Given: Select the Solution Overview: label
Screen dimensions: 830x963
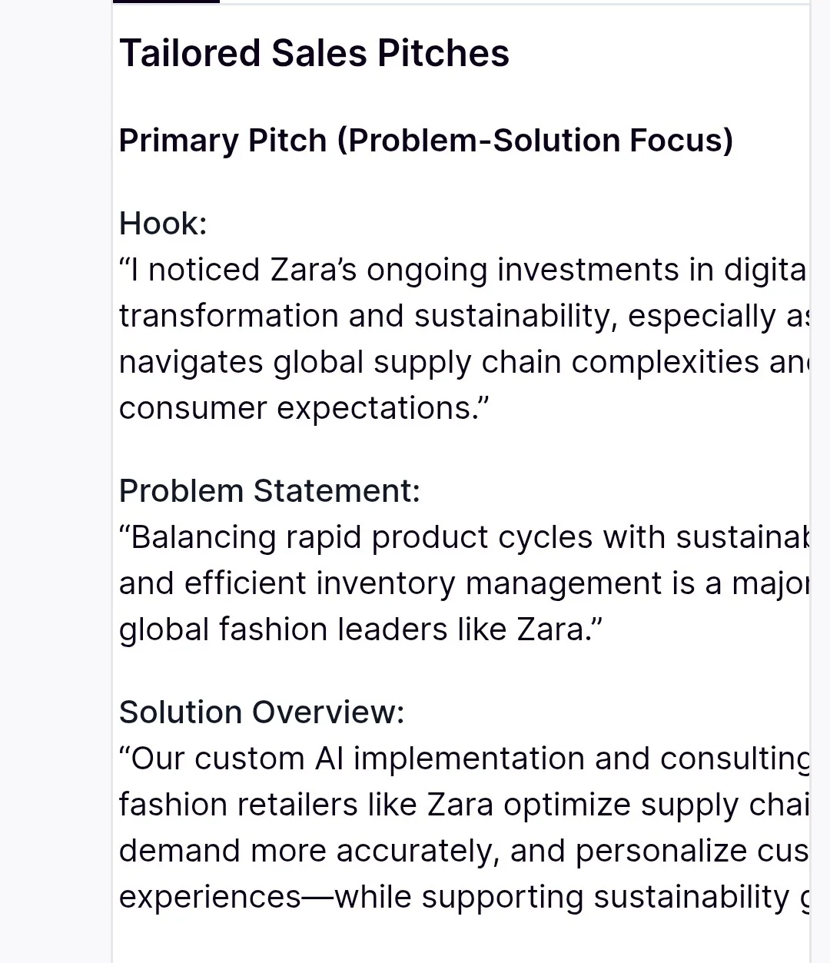Looking at the screenshot, I should [261, 712].
